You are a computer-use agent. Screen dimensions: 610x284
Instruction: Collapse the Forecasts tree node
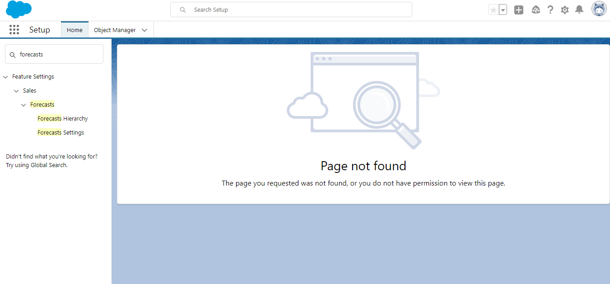pyautogui.click(x=23, y=104)
